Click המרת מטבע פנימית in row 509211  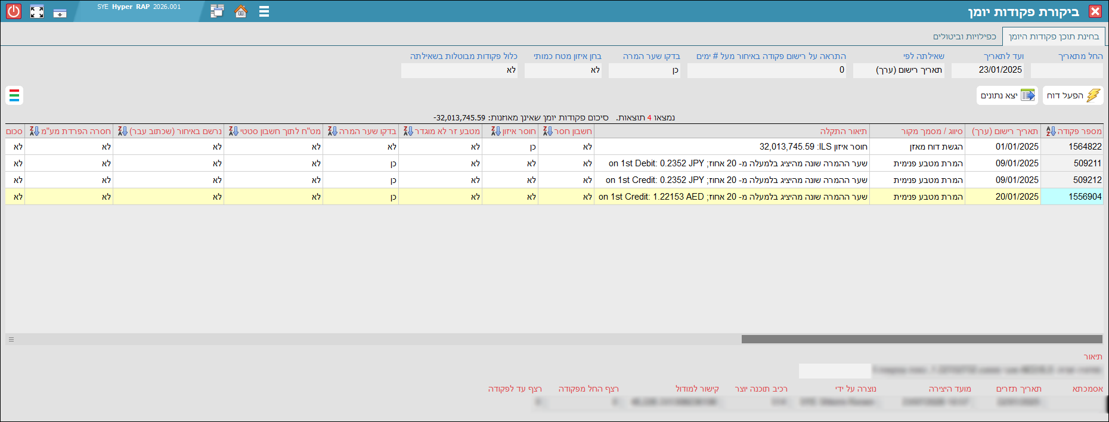[x=918, y=163]
